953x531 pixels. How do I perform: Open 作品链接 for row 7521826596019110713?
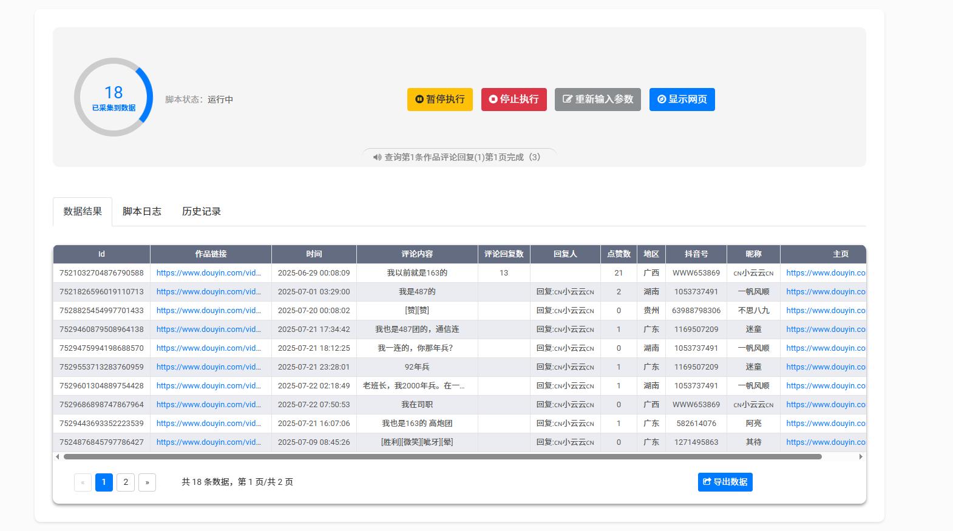point(208,292)
